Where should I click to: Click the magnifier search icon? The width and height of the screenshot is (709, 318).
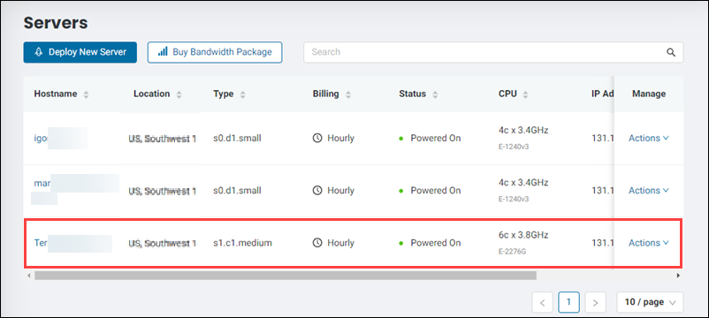coord(671,52)
